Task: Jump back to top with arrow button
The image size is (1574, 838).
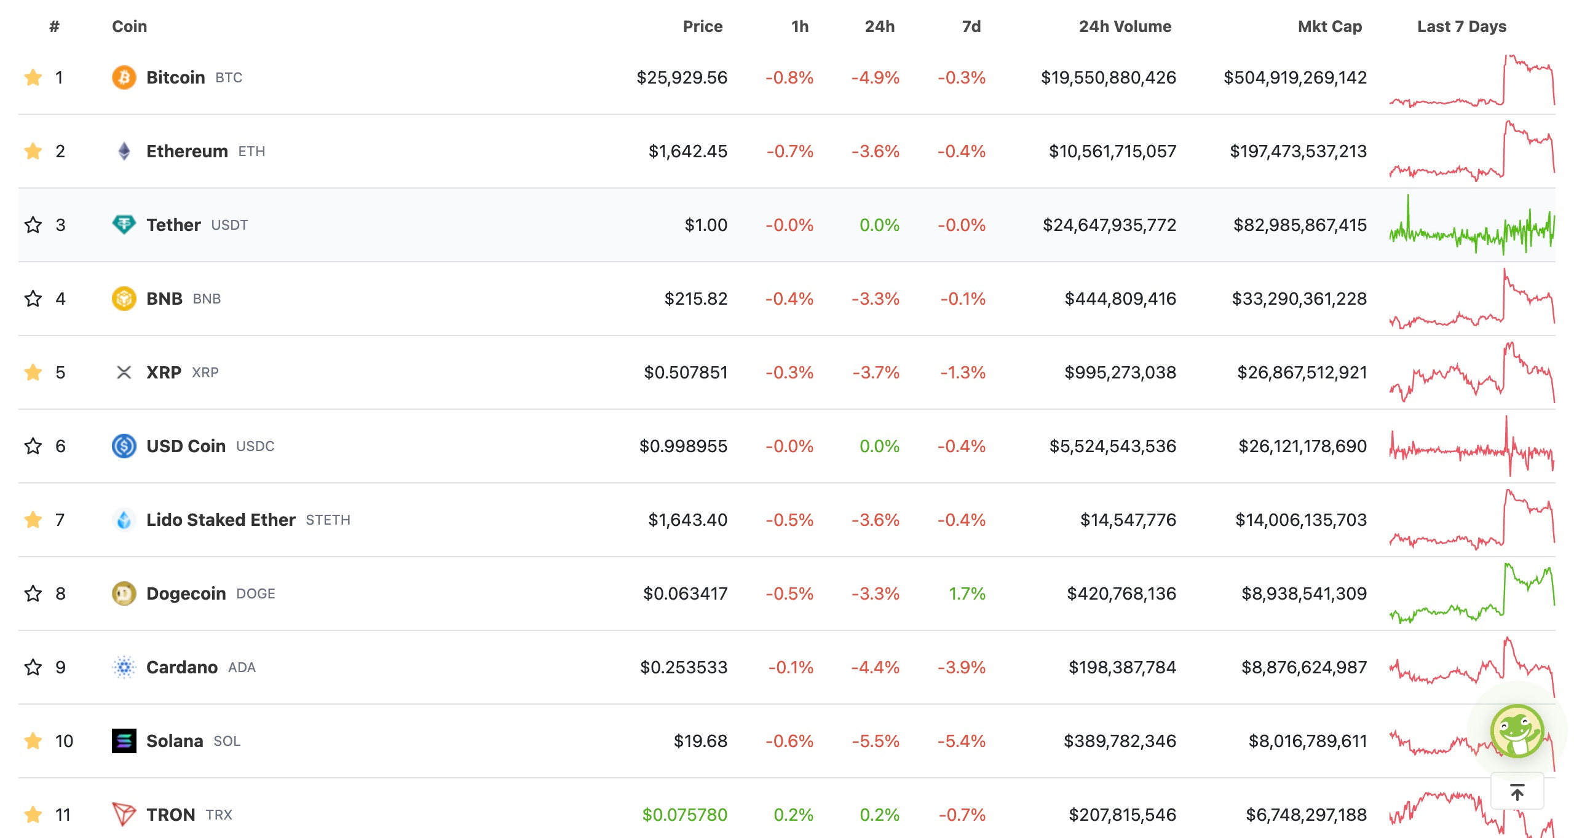Action: point(1517,793)
